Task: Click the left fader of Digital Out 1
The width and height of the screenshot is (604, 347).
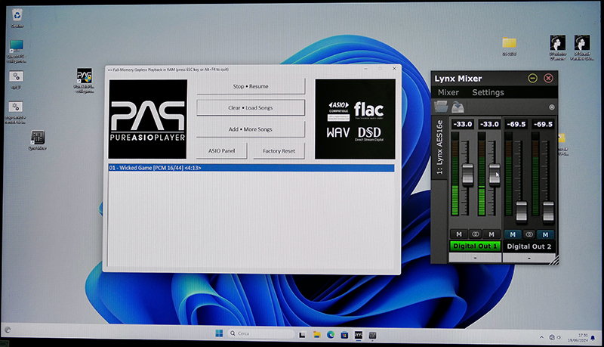Action: [467, 175]
